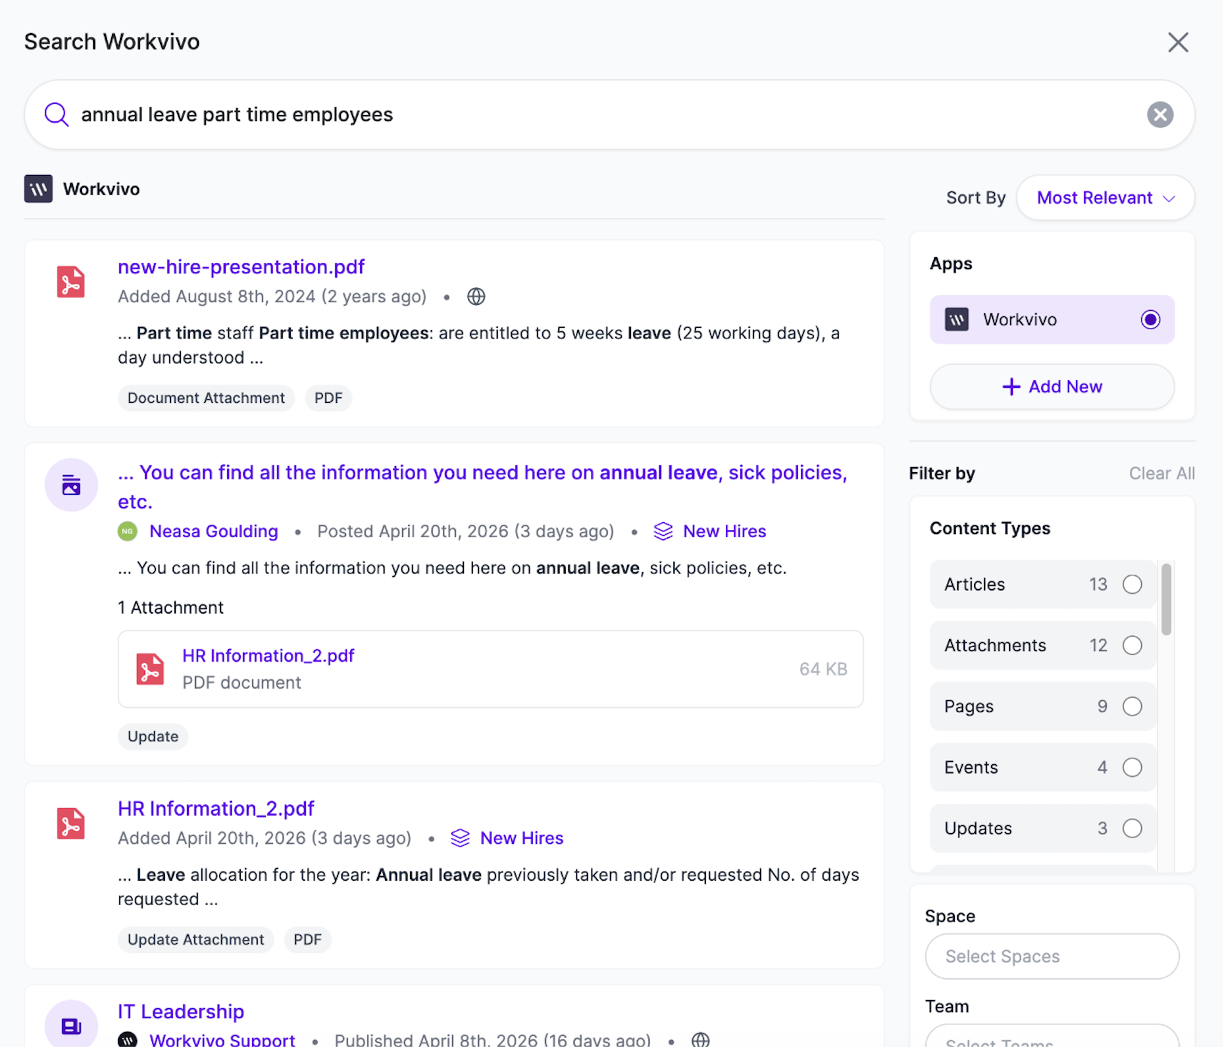Click the PDF tag beside Update Attachment
Screen dimensions: 1223x1047
point(308,939)
